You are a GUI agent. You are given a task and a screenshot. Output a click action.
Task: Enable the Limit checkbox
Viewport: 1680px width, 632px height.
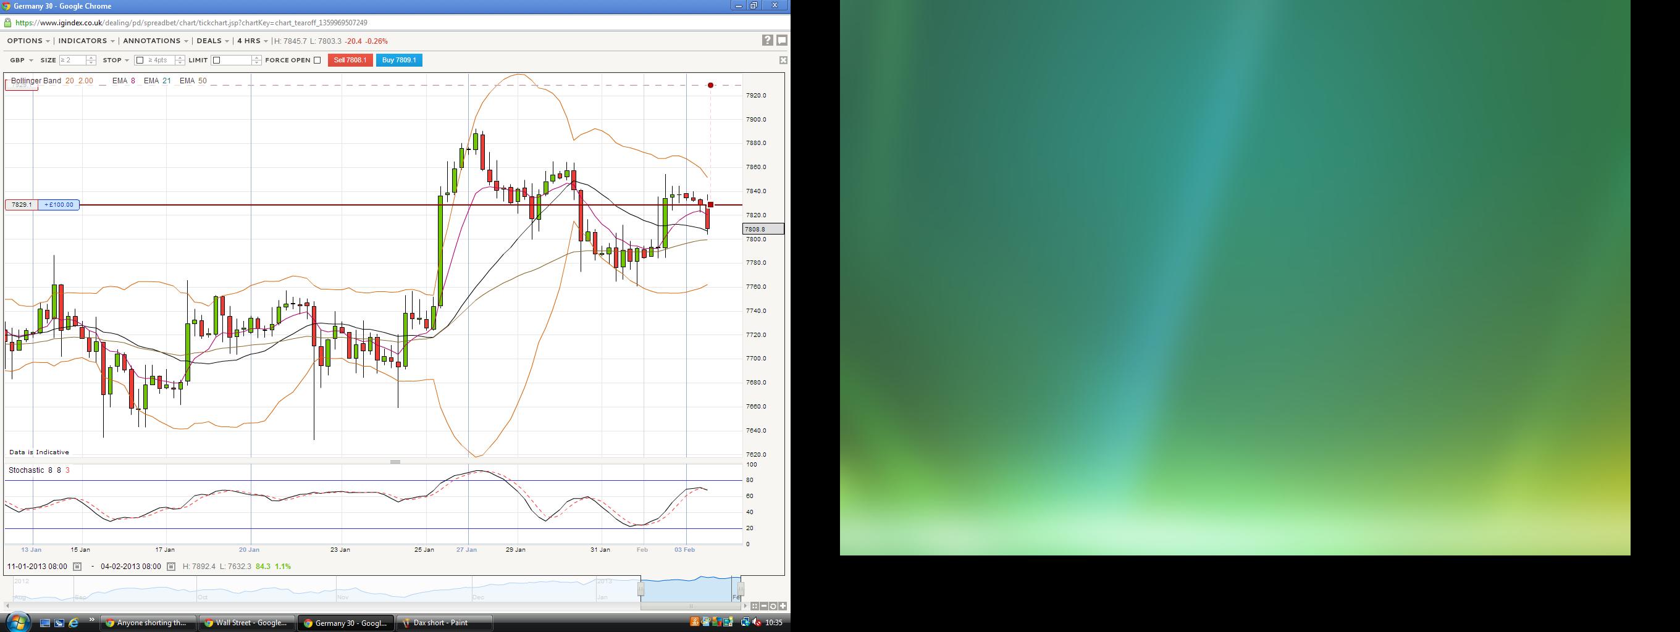[217, 60]
